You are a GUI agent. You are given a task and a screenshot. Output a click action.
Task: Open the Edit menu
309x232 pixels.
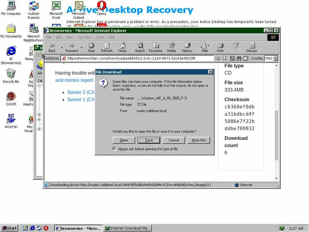[59, 37]
